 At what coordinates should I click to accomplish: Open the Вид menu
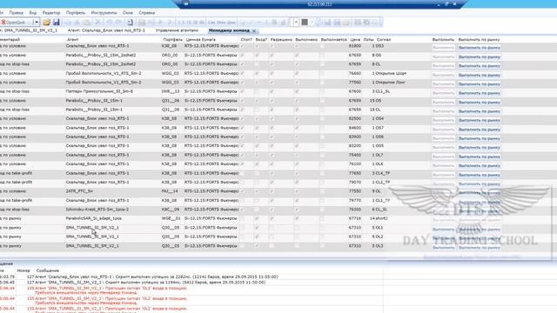click(x=33, y=13)
